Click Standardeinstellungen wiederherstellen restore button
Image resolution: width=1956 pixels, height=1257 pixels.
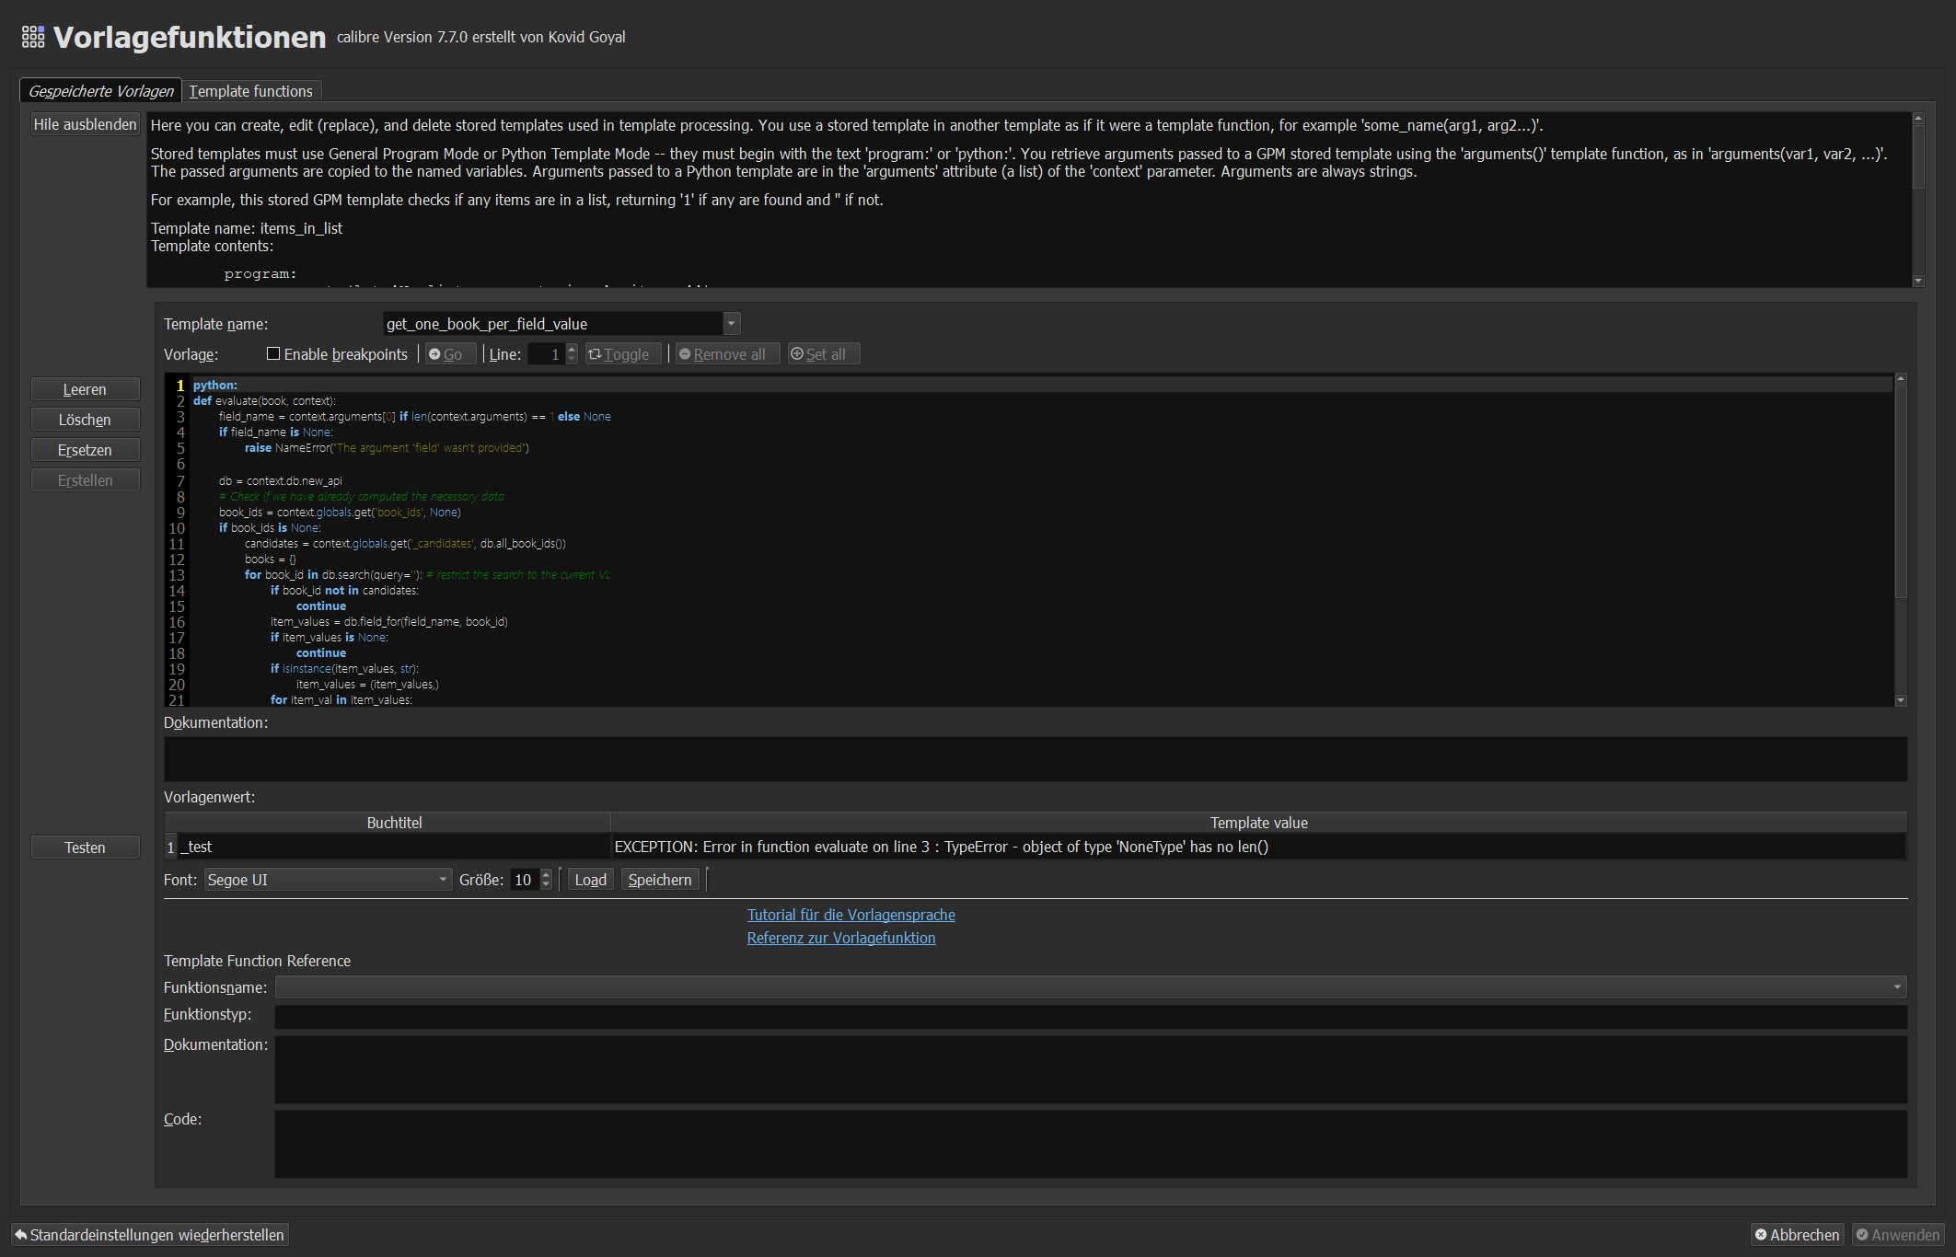coord(150,1235)
